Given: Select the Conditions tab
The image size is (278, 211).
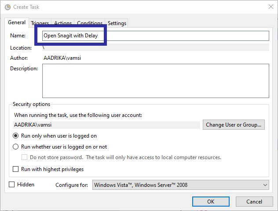Looking at the screenshot, I should point(90,23).
